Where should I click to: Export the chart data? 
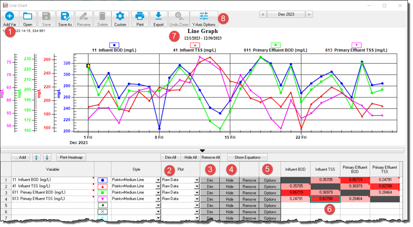coord(158,19)
